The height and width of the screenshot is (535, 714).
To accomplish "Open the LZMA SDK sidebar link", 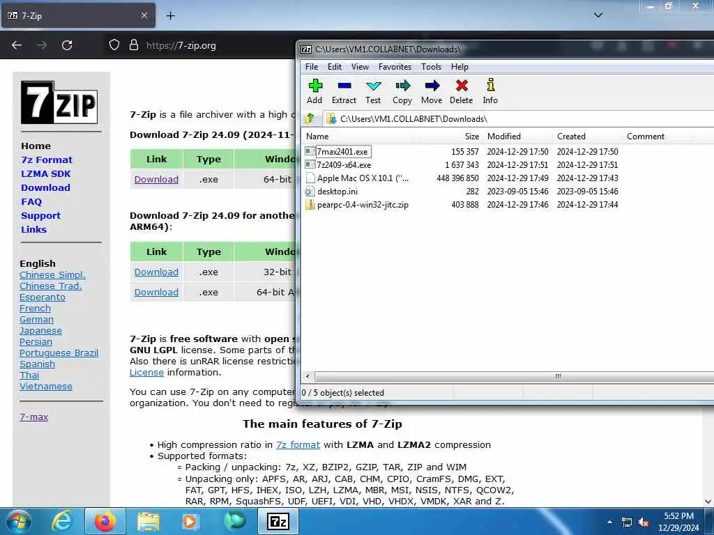I will 46,173.
